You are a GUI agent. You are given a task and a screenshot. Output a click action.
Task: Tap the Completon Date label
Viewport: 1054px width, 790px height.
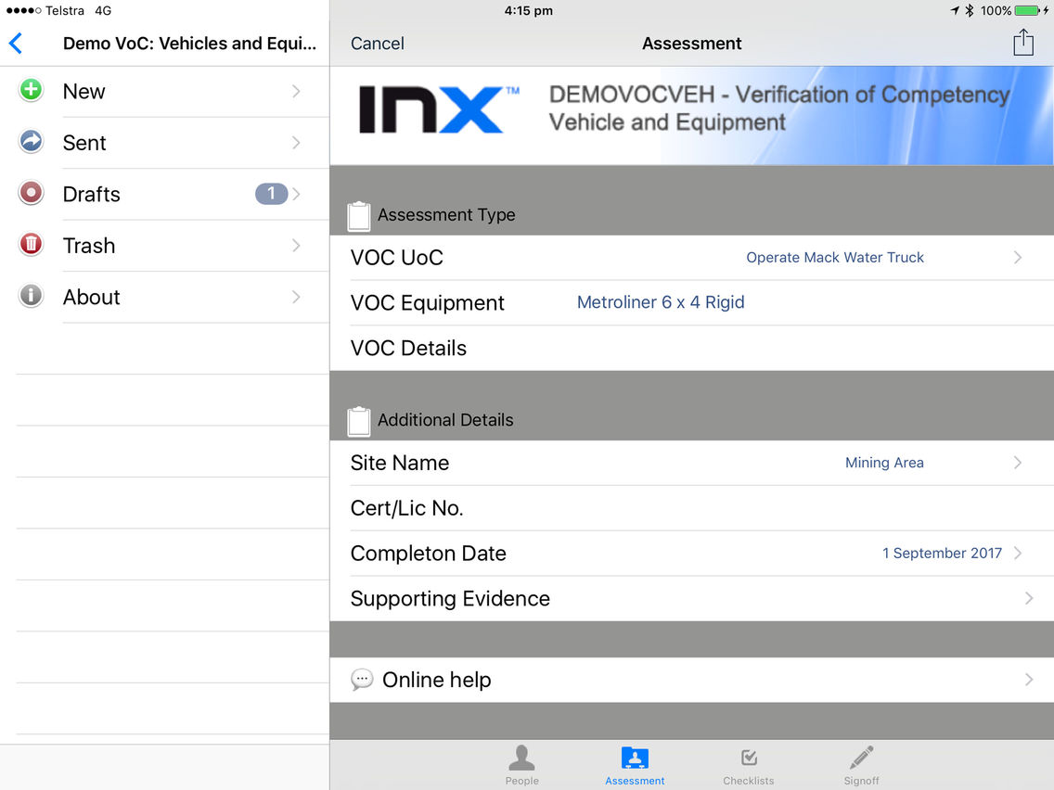pos(429,554)
